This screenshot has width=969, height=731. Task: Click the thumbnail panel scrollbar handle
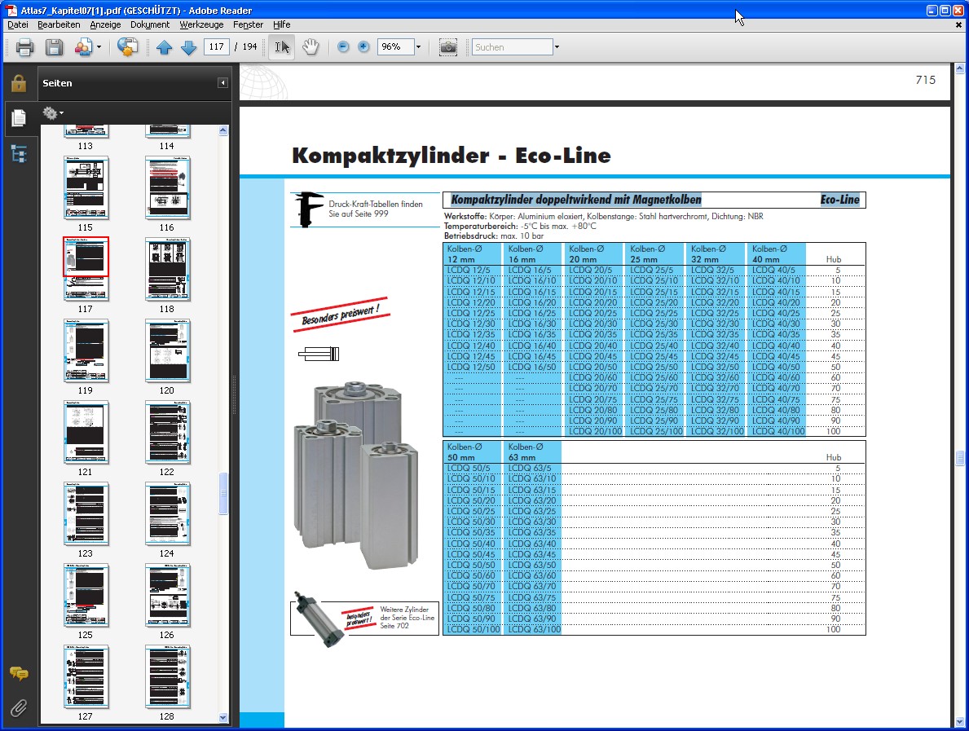pyautogui.click(x=223, y=493)
